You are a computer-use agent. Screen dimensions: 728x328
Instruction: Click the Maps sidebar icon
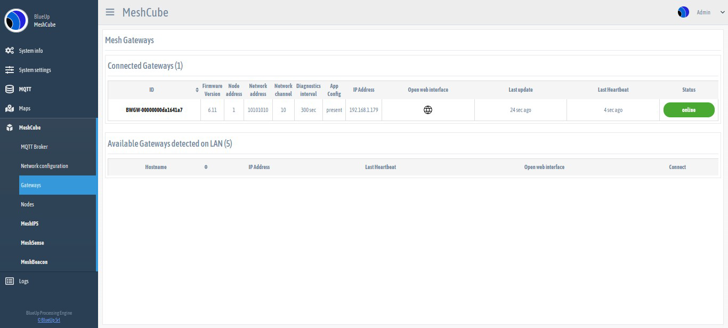coord(10,108)
